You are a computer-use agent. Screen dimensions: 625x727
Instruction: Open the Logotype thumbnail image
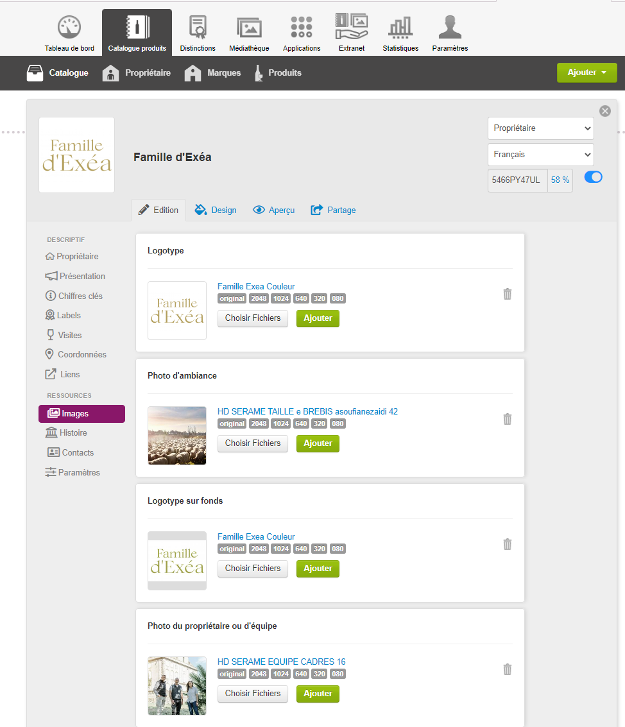[x=176, y=311]
